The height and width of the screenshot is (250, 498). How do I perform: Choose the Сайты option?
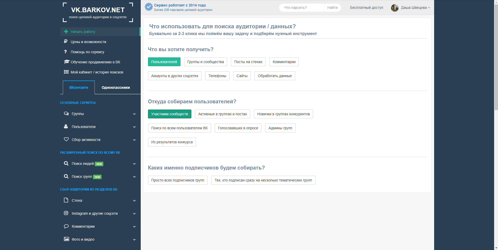click(242, 76)
